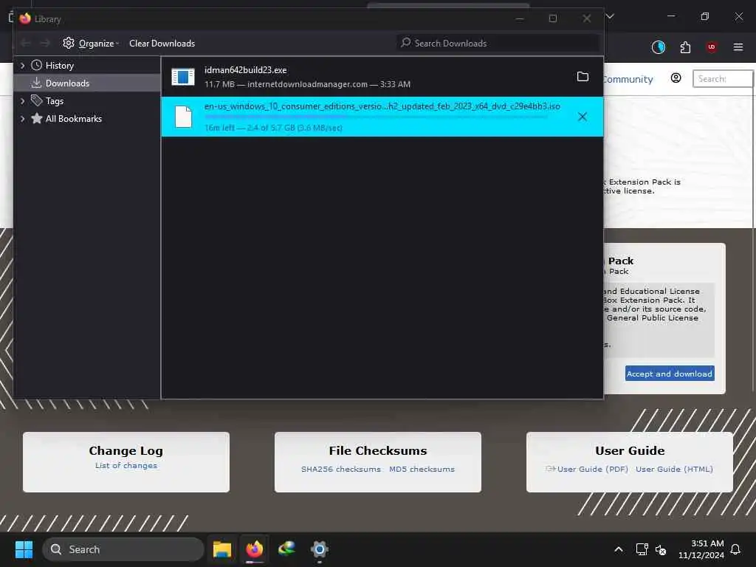Click the taskbar Search box

(123, 549)
